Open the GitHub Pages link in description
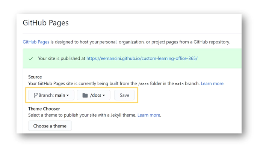 coord(36,42)
